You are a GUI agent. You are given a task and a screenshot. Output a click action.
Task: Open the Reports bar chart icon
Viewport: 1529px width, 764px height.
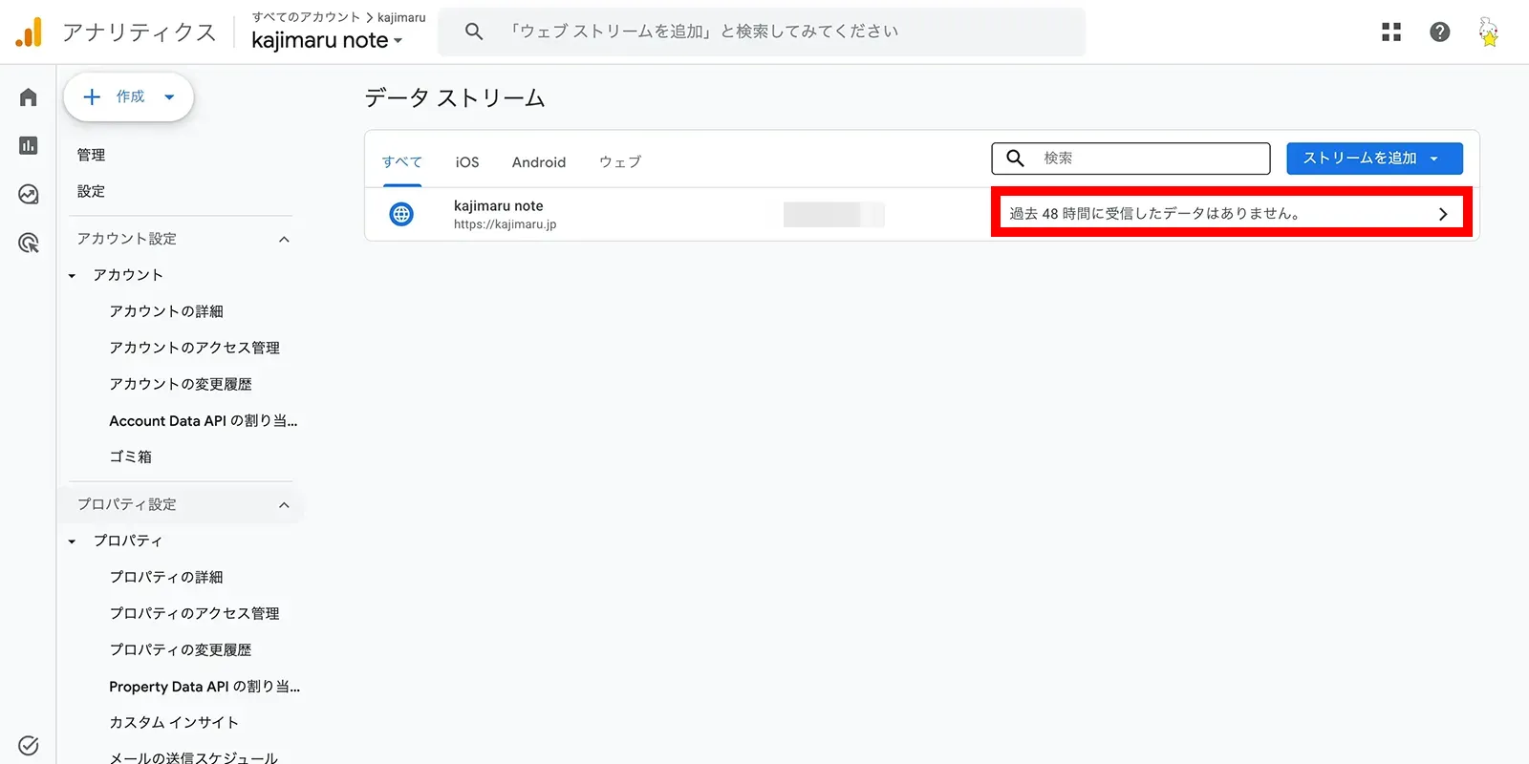pyautogui.click(x=29, y=145)
